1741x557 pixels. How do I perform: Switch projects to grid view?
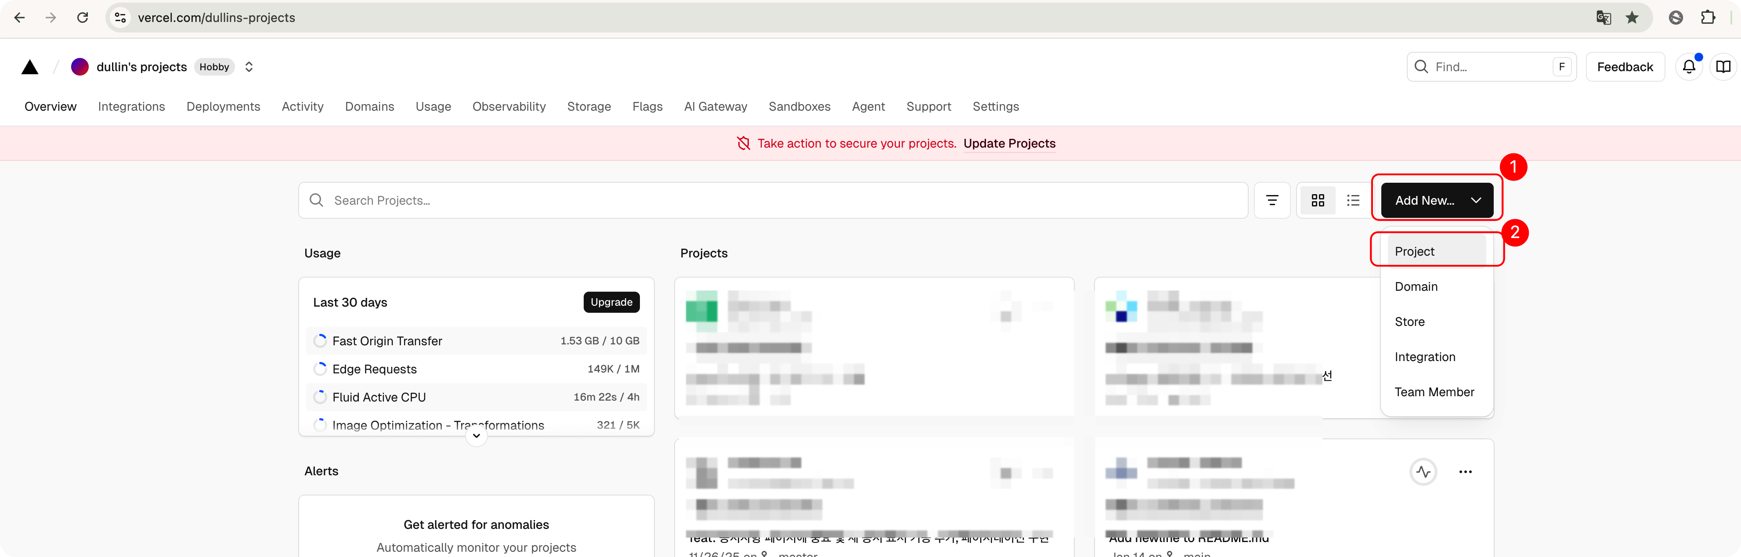1317,200
